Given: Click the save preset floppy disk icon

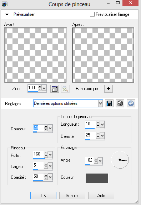Looking at the screenshot, I should click(x=109, y=103).
